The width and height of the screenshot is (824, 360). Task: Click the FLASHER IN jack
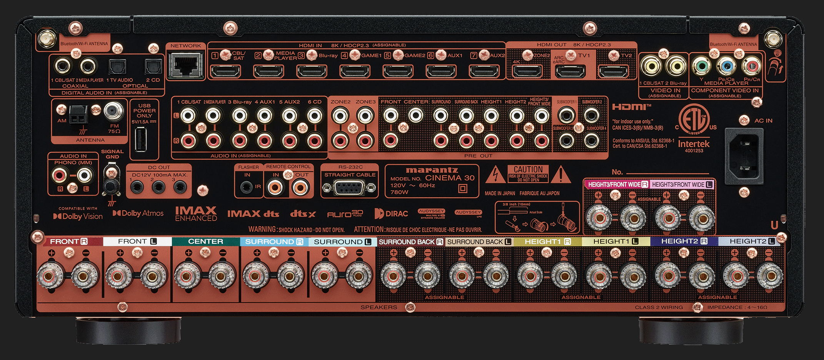[246, 187]
